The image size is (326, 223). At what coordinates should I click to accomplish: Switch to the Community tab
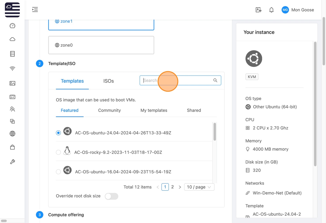point(109,110)
